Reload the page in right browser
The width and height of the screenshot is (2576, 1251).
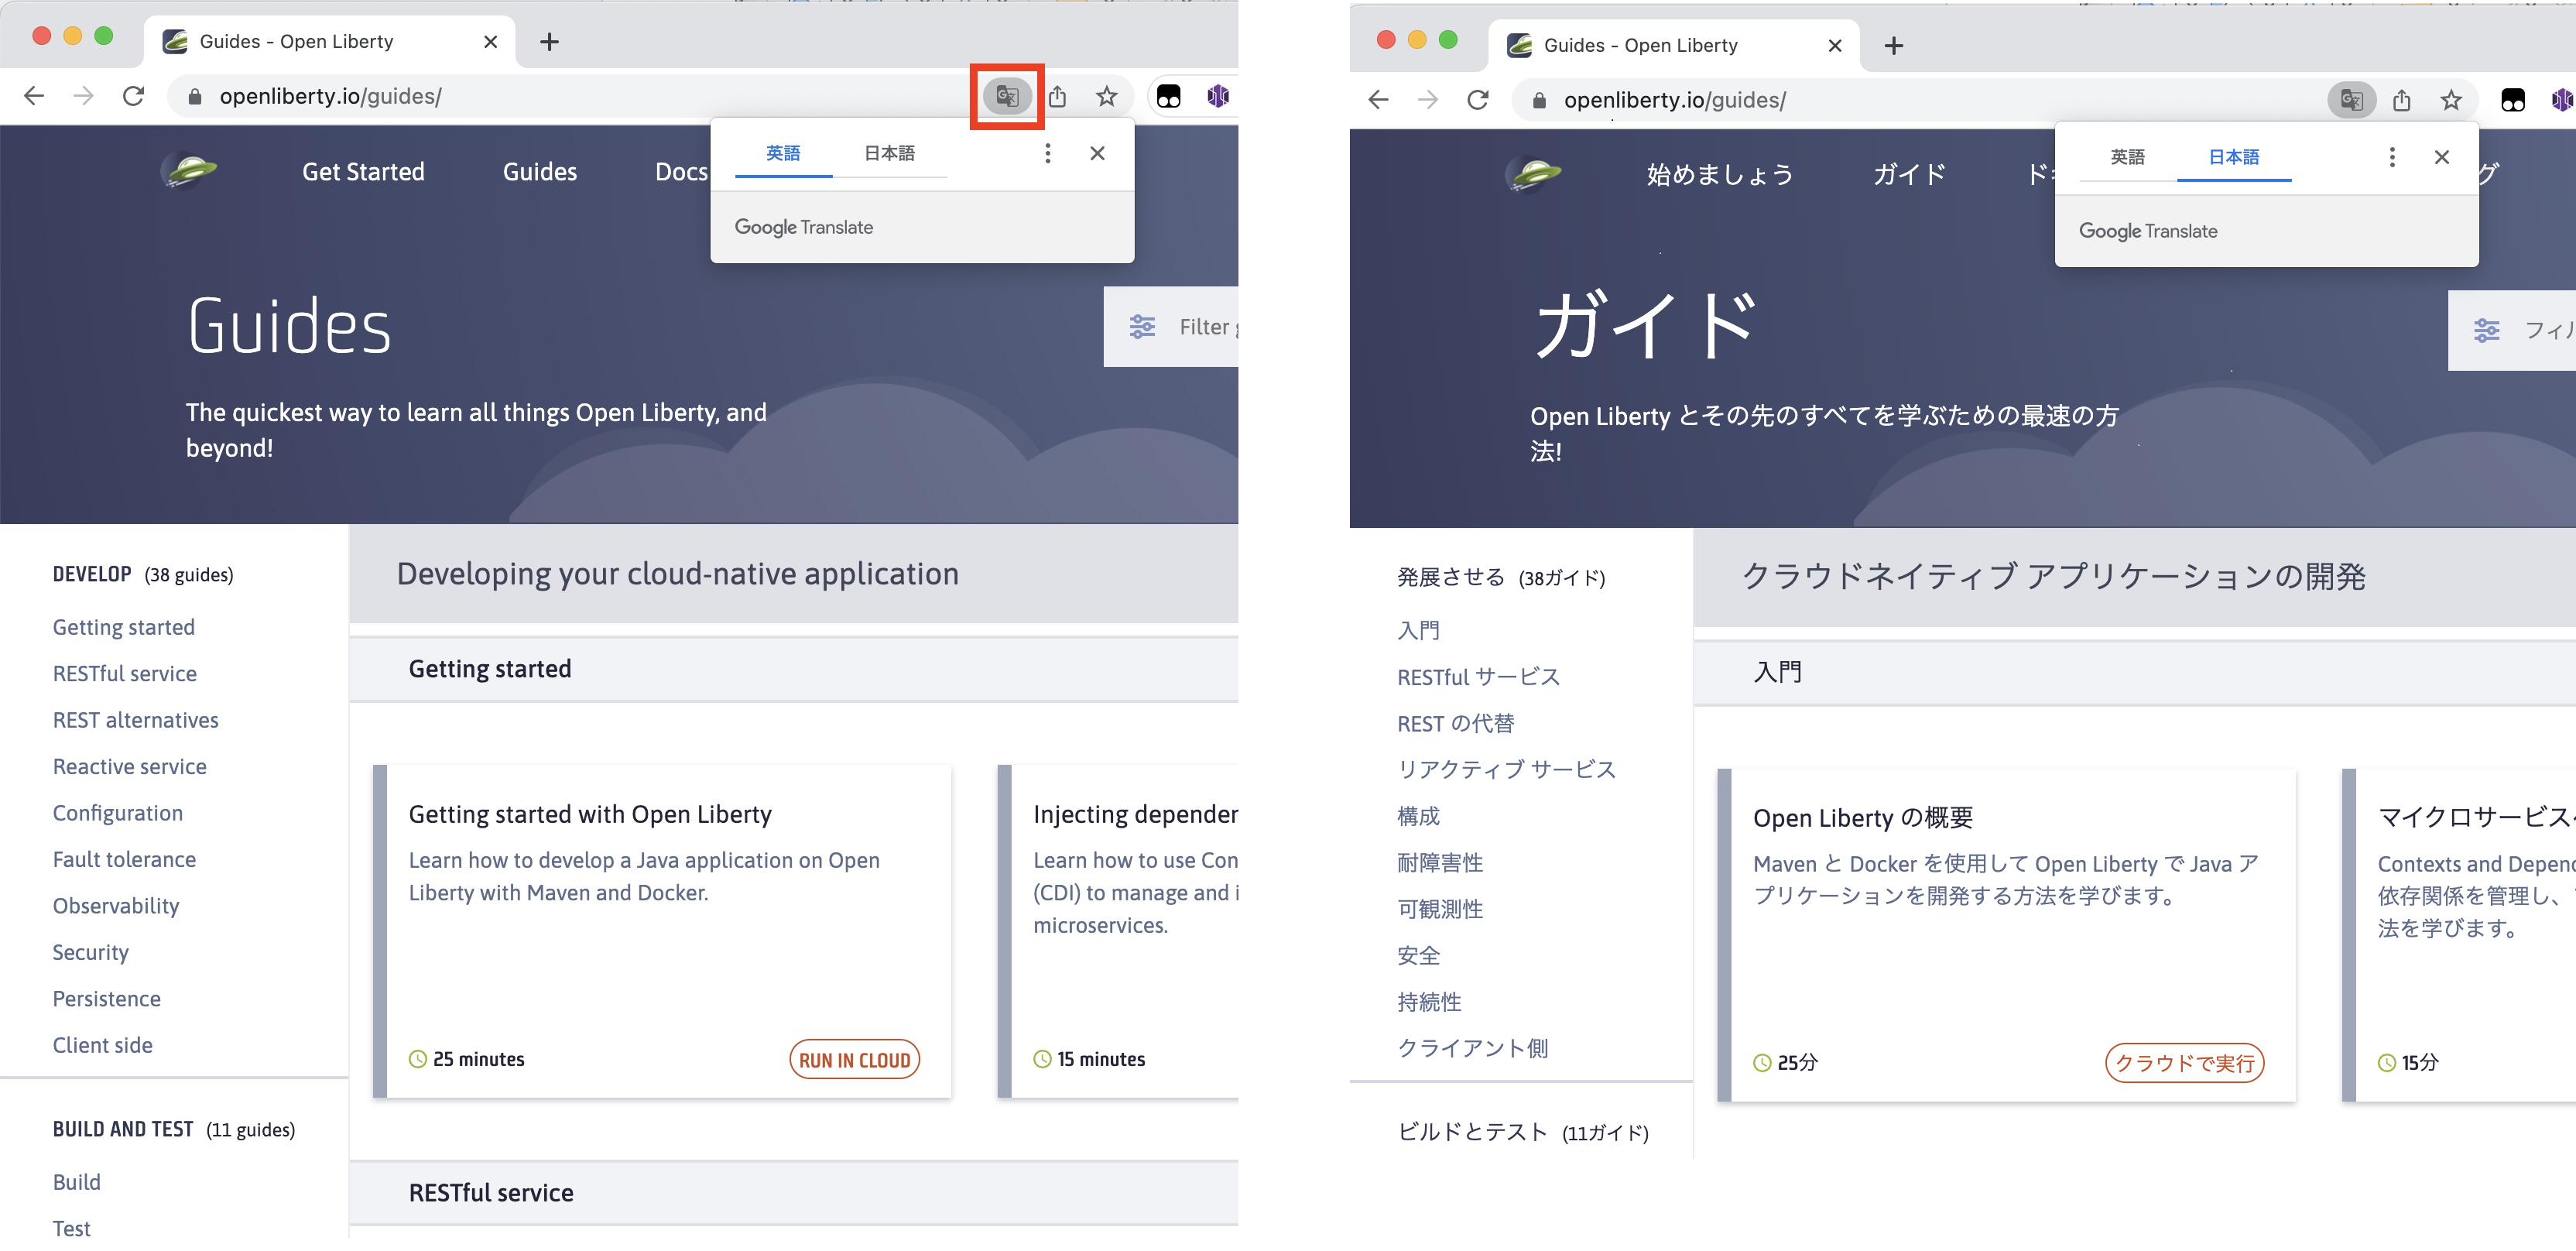[1477, 100]
